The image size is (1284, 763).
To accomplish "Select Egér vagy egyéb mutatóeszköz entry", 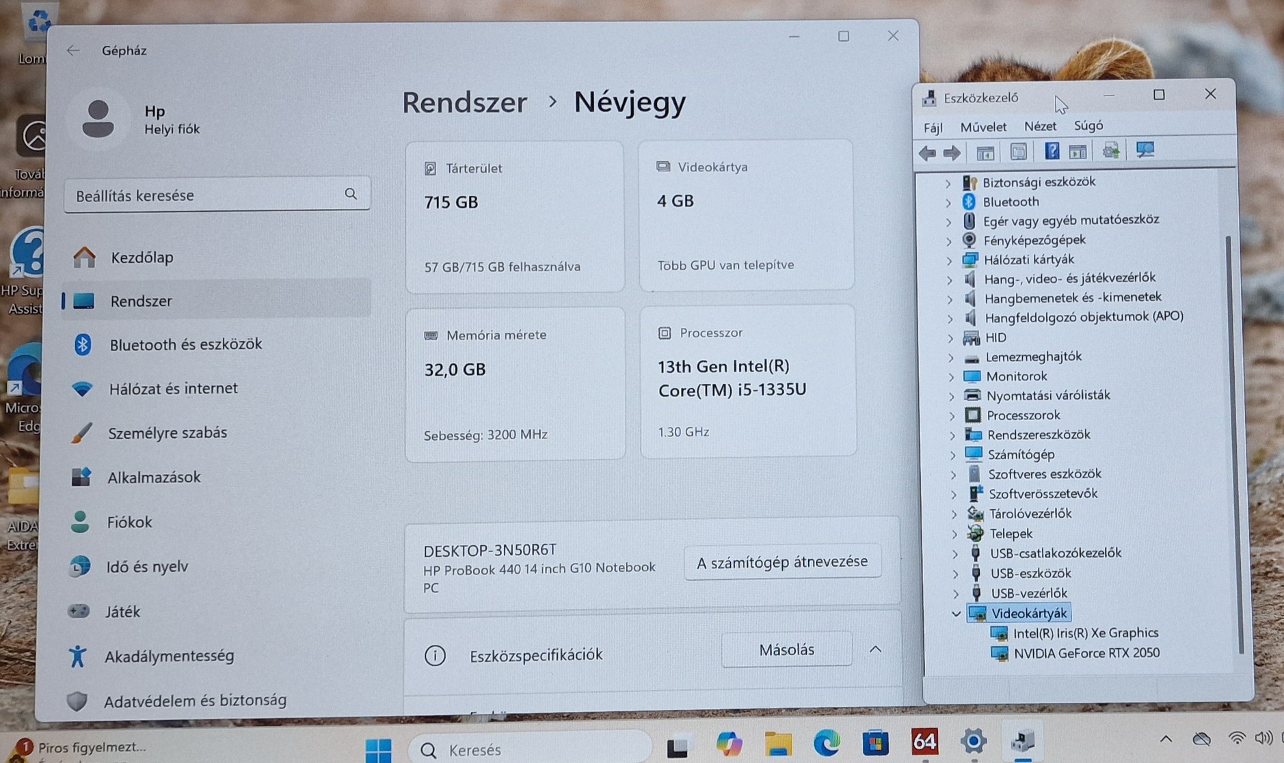I will tap(1071, 220).
